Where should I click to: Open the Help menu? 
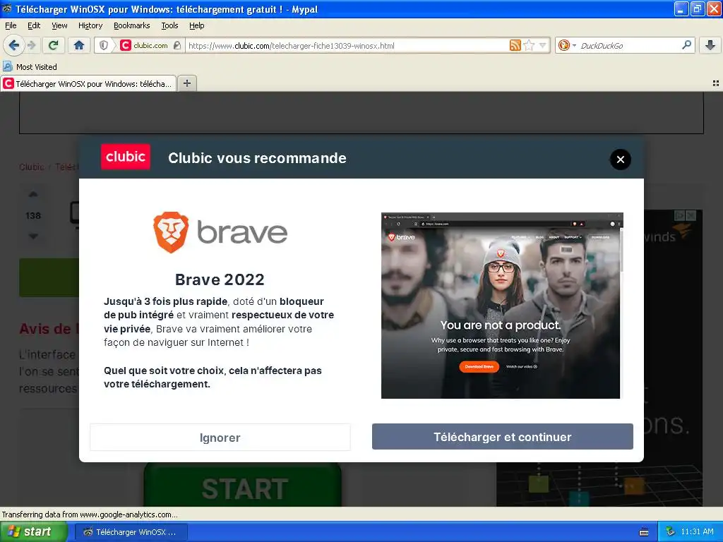(196, 25)
